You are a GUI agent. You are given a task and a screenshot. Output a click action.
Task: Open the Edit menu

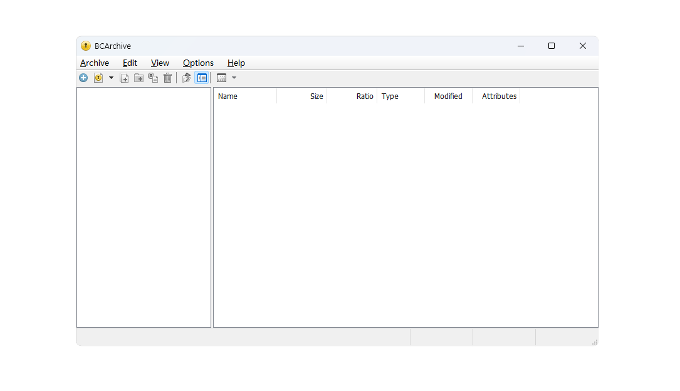(x=130, y=63)
